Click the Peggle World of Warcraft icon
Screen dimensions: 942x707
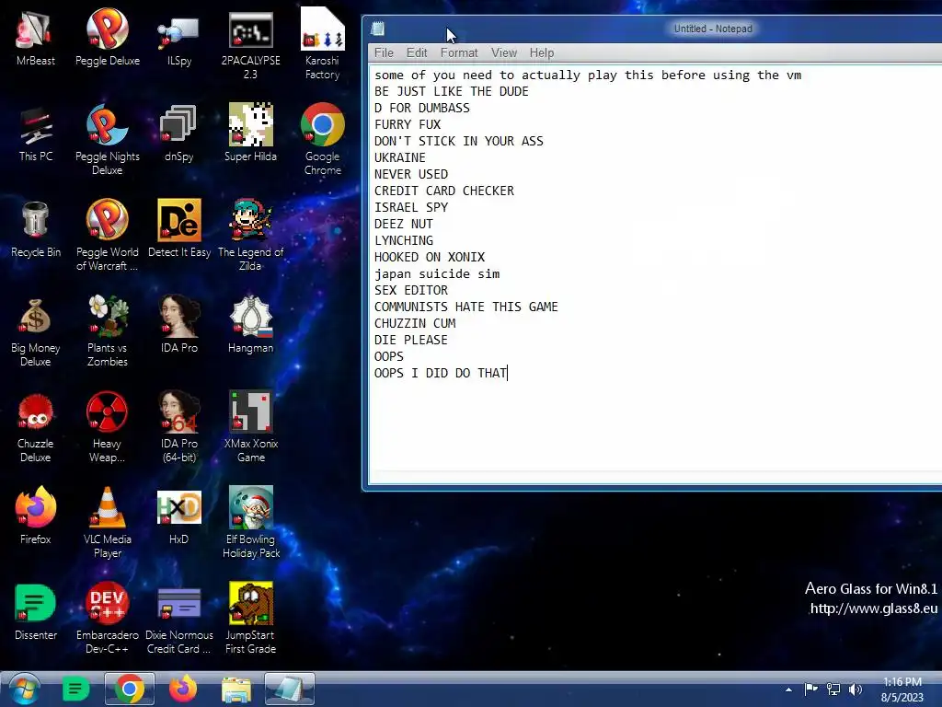pos(107,236)
